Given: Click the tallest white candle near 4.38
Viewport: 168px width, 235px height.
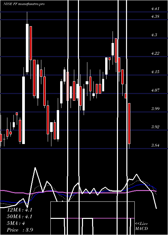Looking at the screenshot, I should [x=27, y=48].
